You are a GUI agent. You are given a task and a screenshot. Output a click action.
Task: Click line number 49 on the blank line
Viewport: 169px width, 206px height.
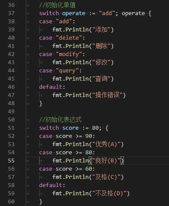pos(11,112)
